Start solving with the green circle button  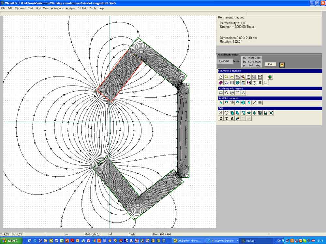[x=270, y=77]
